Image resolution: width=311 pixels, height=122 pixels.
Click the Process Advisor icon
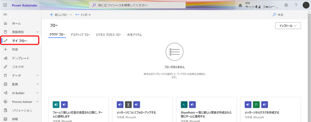tap(5, 102)
